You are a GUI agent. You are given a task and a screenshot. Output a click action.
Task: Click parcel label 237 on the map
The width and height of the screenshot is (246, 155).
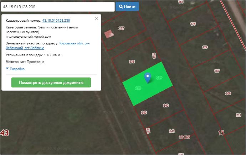[121, 28]
